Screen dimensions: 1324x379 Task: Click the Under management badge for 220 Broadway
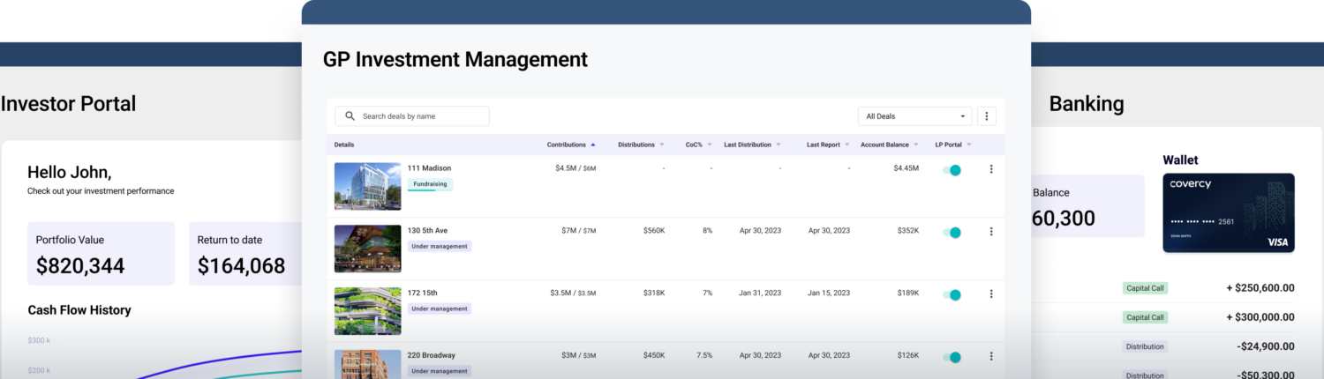click(439, 371)
